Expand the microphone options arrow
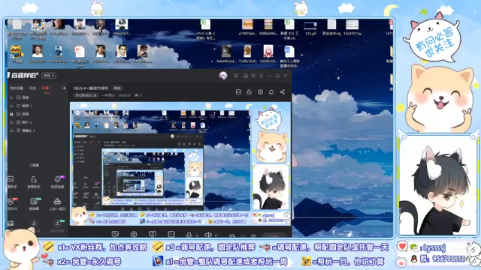Screen dimensions: 481x270 tap(197, 235)
